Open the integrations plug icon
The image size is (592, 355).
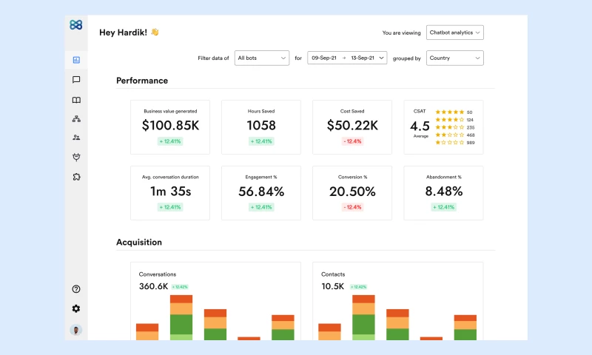pyautogui.click(x=75, y=157)
